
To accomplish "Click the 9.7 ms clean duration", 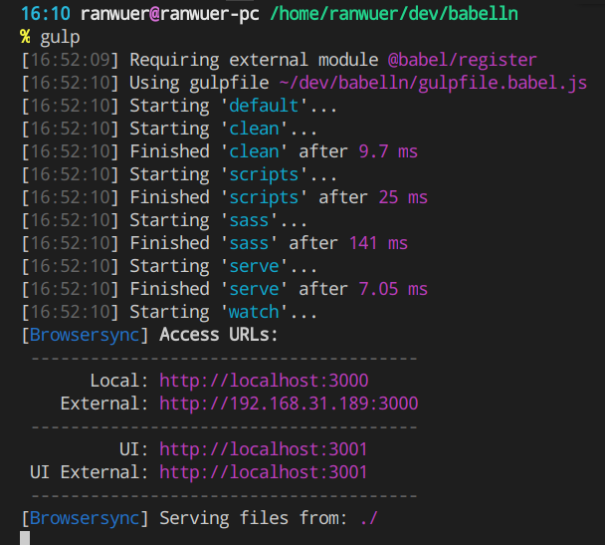I will (x=388, y=151).
